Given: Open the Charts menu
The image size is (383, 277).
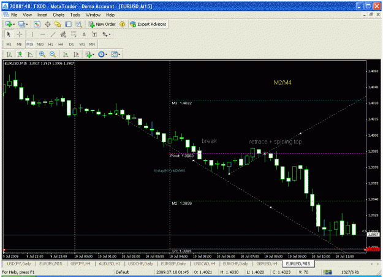Looking at the screenshot, I should 59,15.
